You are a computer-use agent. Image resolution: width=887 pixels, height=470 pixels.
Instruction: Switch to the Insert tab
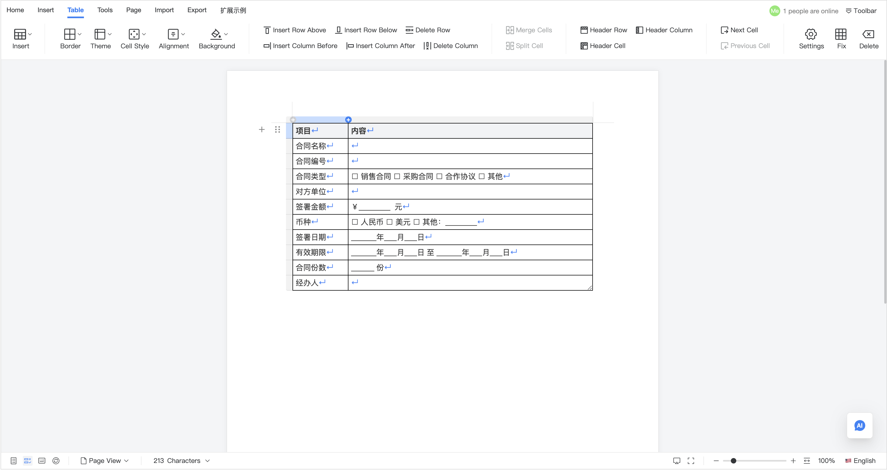[45, 10]
